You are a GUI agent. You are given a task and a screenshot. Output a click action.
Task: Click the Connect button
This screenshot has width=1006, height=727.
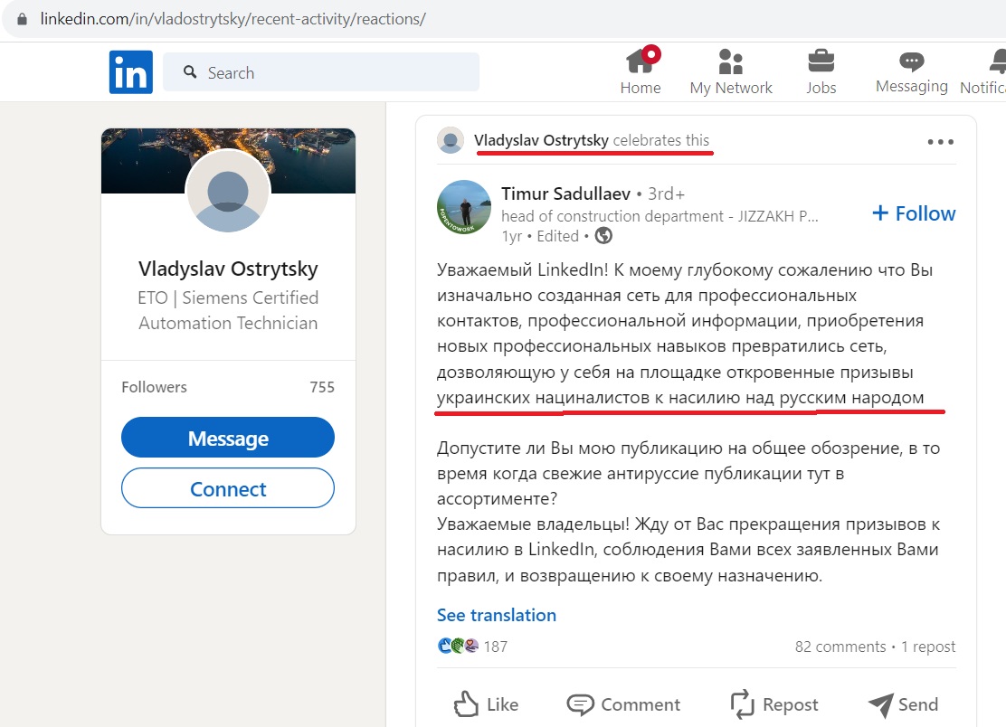(228, 488)
